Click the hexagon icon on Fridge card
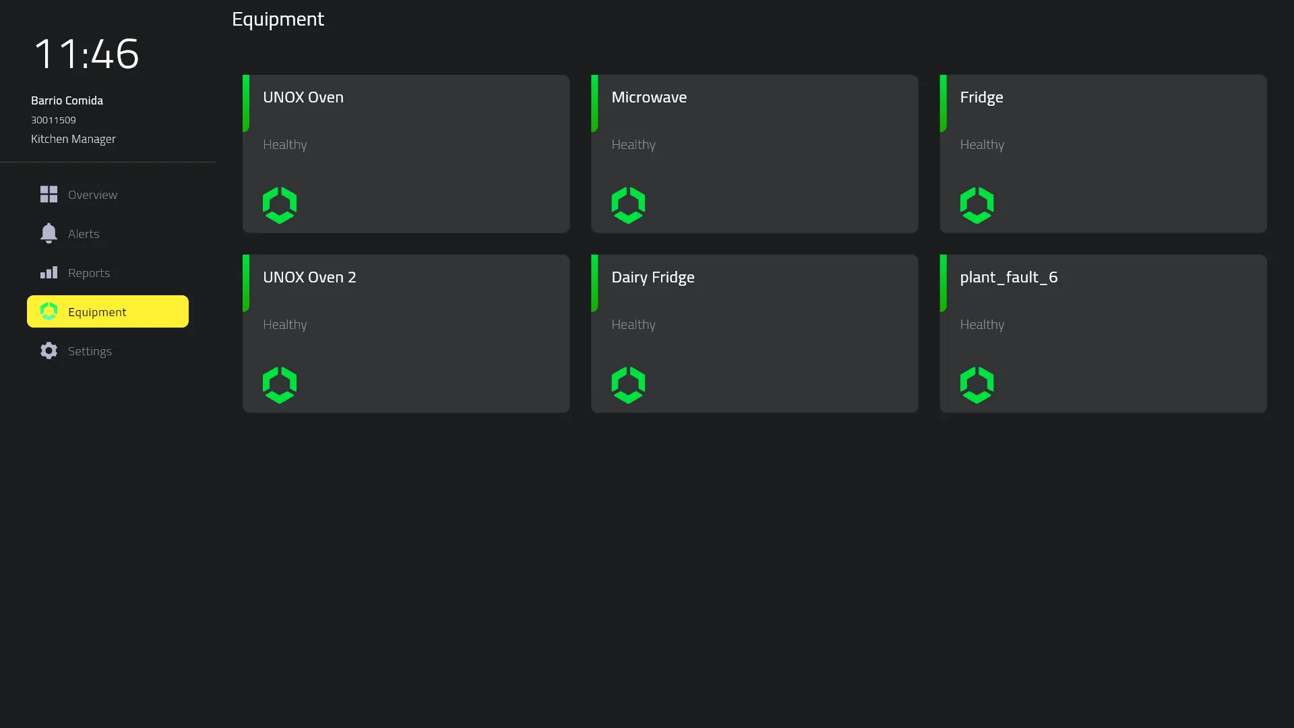This screenshot has width=1294, height=728. point(976,204)
